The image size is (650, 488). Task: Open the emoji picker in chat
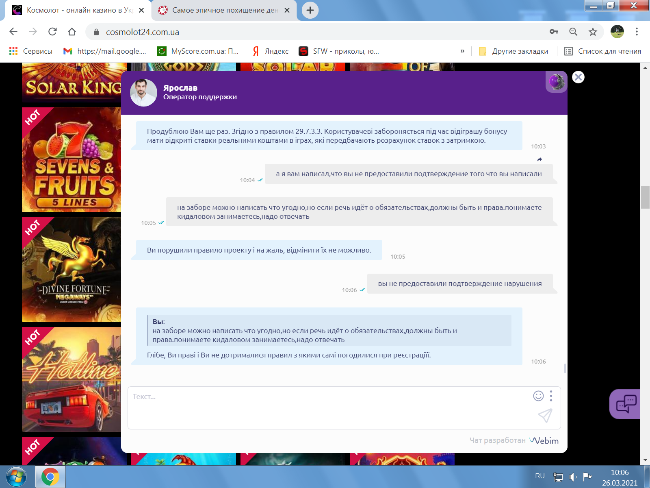coord(538,396)
